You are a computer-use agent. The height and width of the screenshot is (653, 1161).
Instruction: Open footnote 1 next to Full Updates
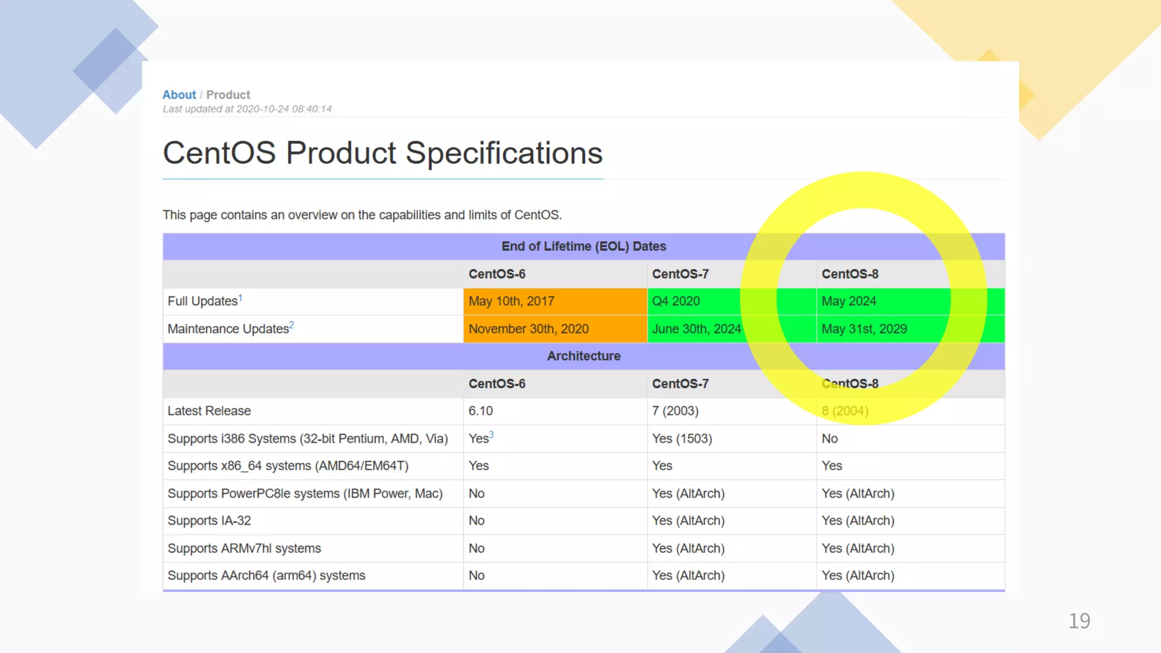coord(240,298)
